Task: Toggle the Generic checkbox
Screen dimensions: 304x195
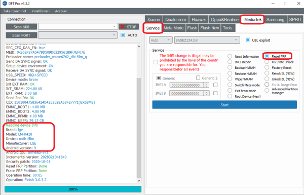Action: [x=159, y=78]
